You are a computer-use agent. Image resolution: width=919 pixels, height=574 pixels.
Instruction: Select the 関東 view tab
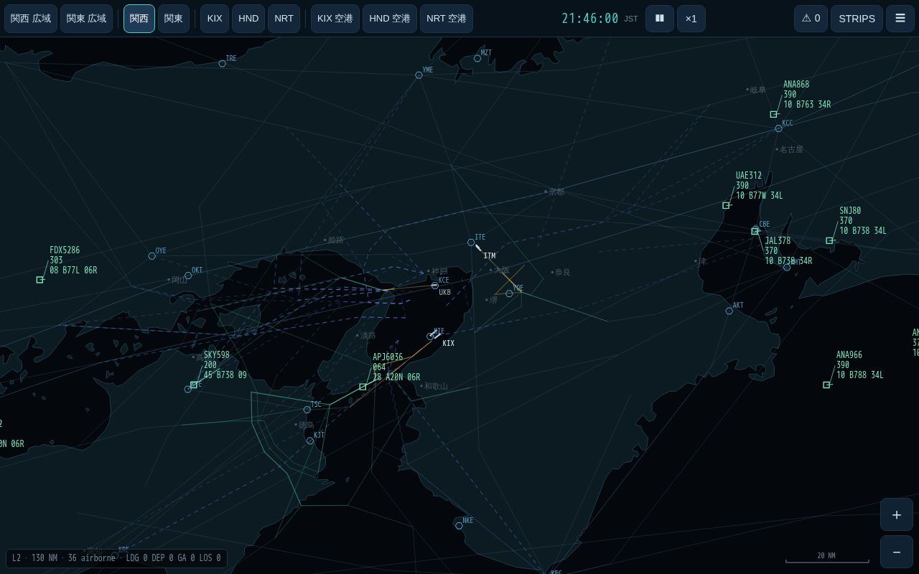tap(174, 19)
